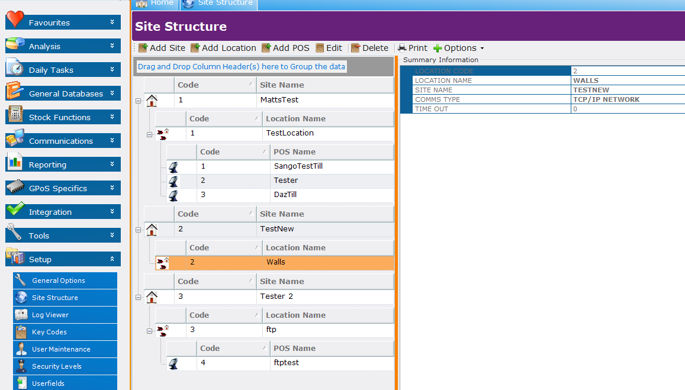
Task: Expand the Tools sidebar section
Action: point(112,235)
